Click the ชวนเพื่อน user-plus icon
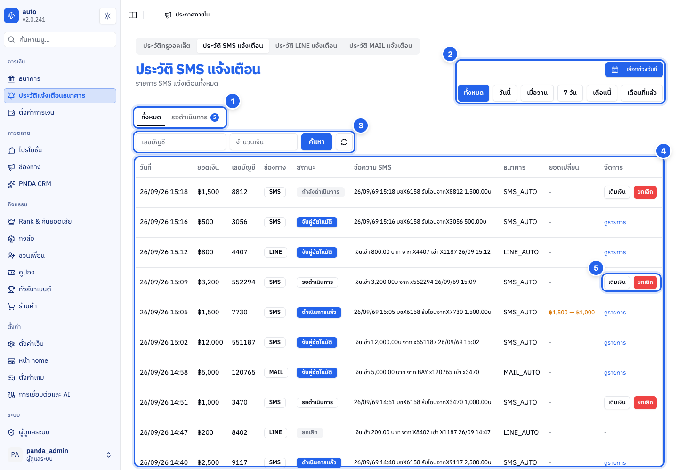 11,255
